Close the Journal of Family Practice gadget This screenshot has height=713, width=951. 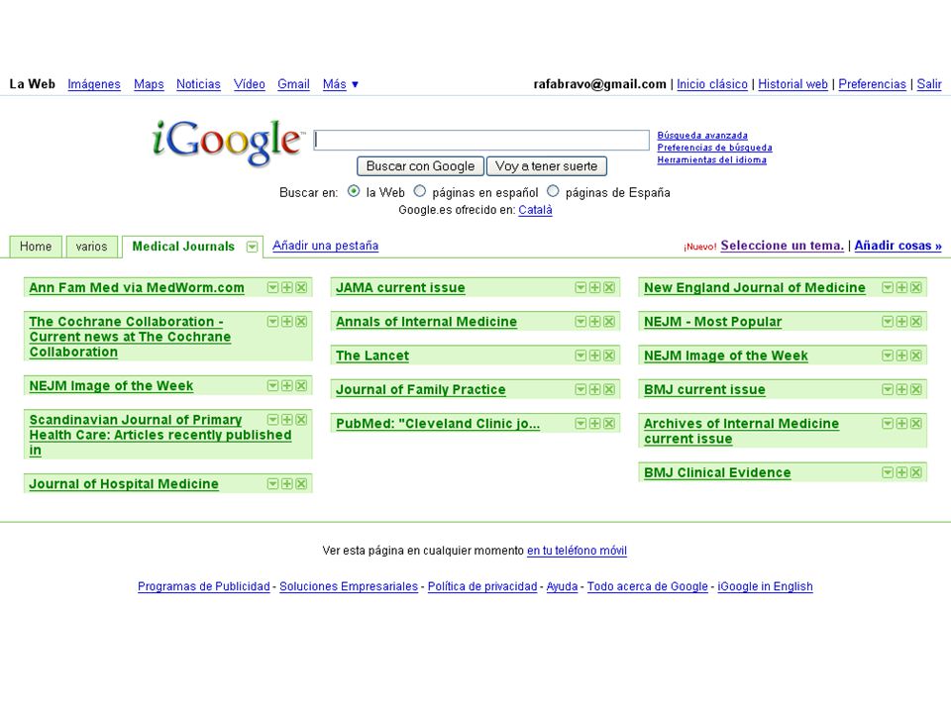(x=609, y=389)
